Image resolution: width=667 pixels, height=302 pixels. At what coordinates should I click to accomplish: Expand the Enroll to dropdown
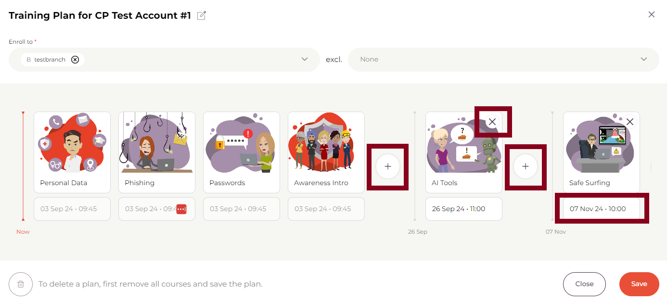point(304,59)
